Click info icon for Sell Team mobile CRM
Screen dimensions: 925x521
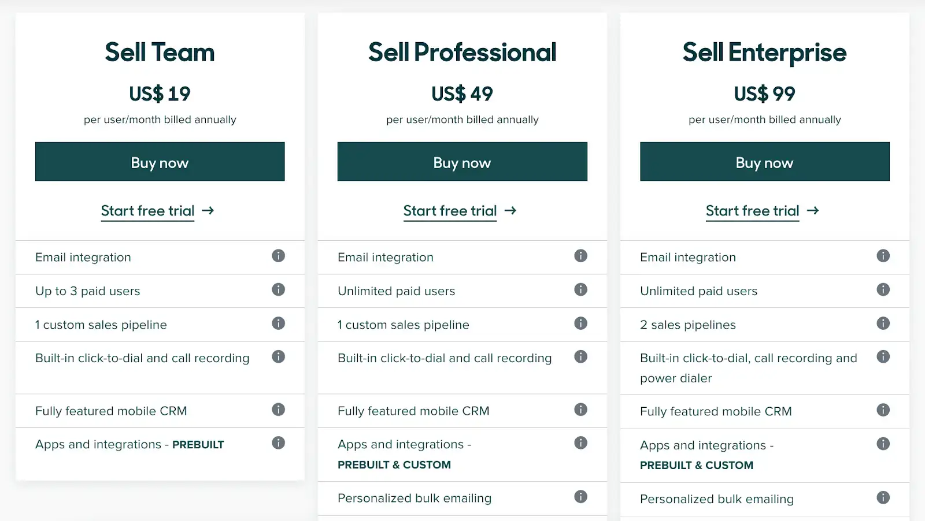(278, 410)
